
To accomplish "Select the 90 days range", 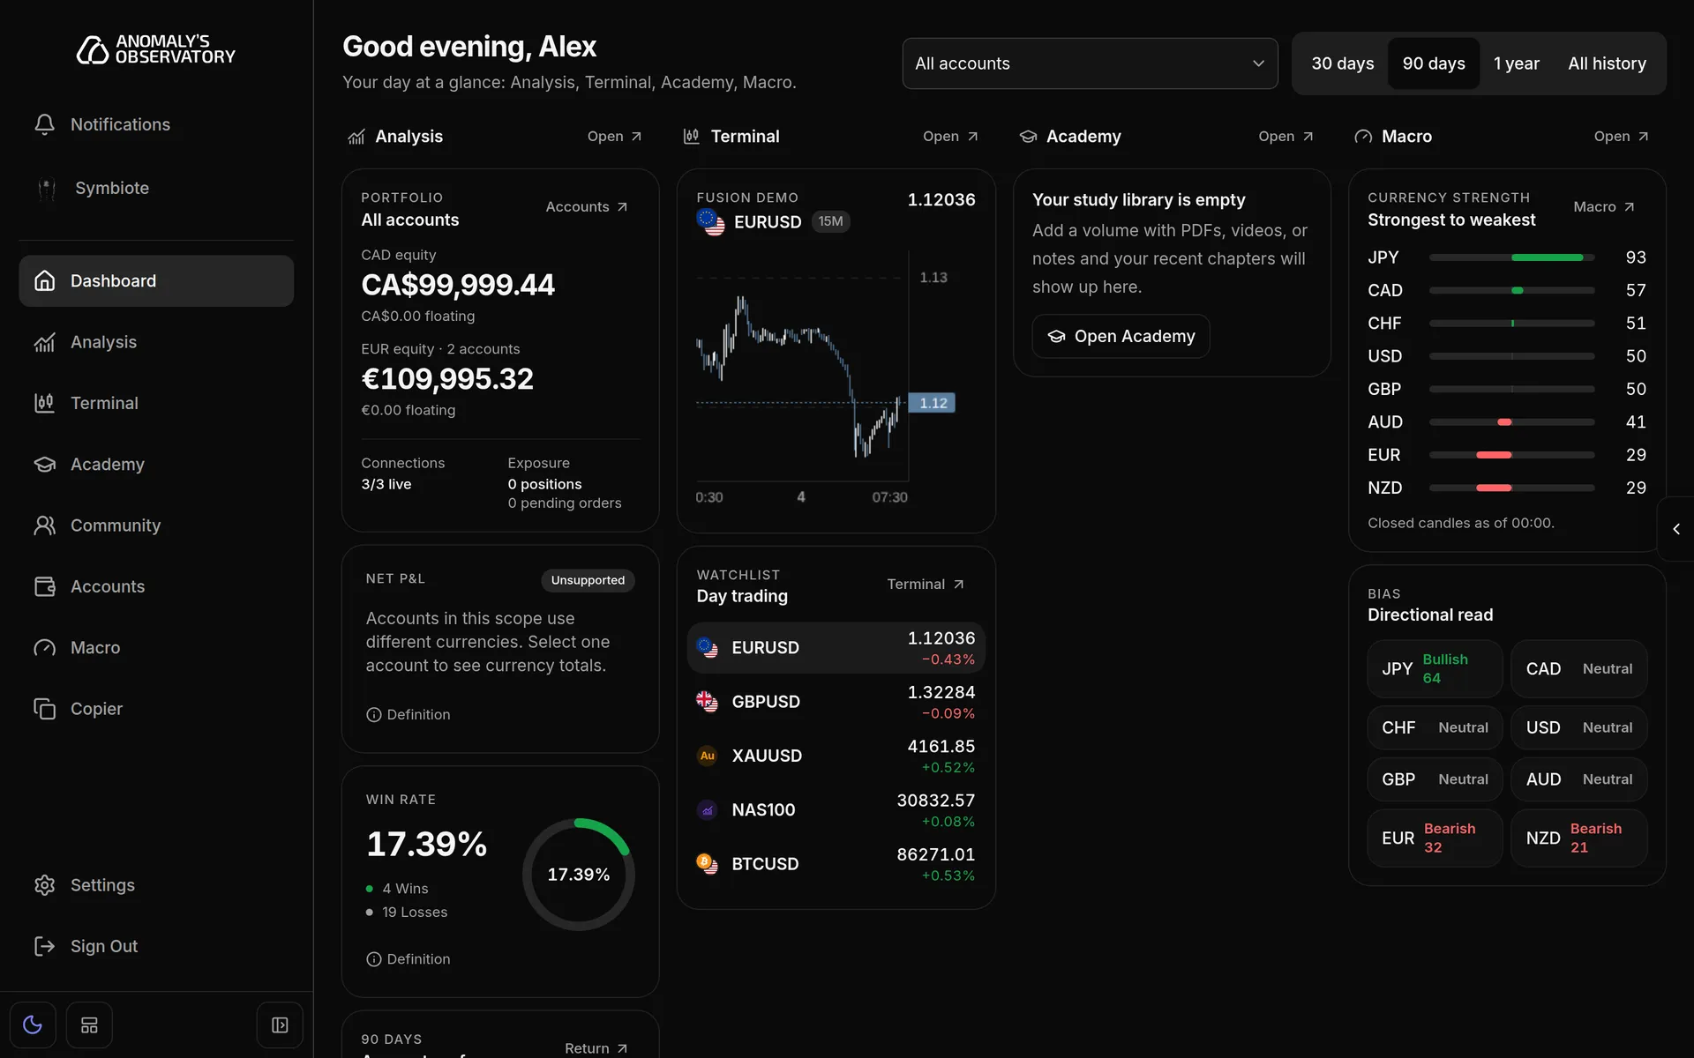I will tap(1434, 63).
